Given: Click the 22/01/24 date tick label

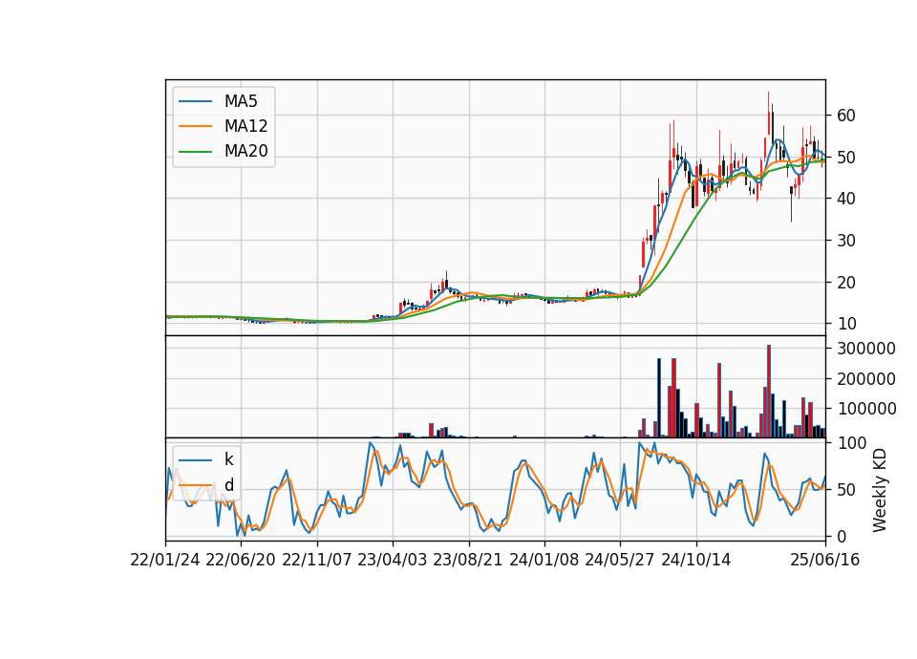Looking at the screenshot, I should point(165,561).
